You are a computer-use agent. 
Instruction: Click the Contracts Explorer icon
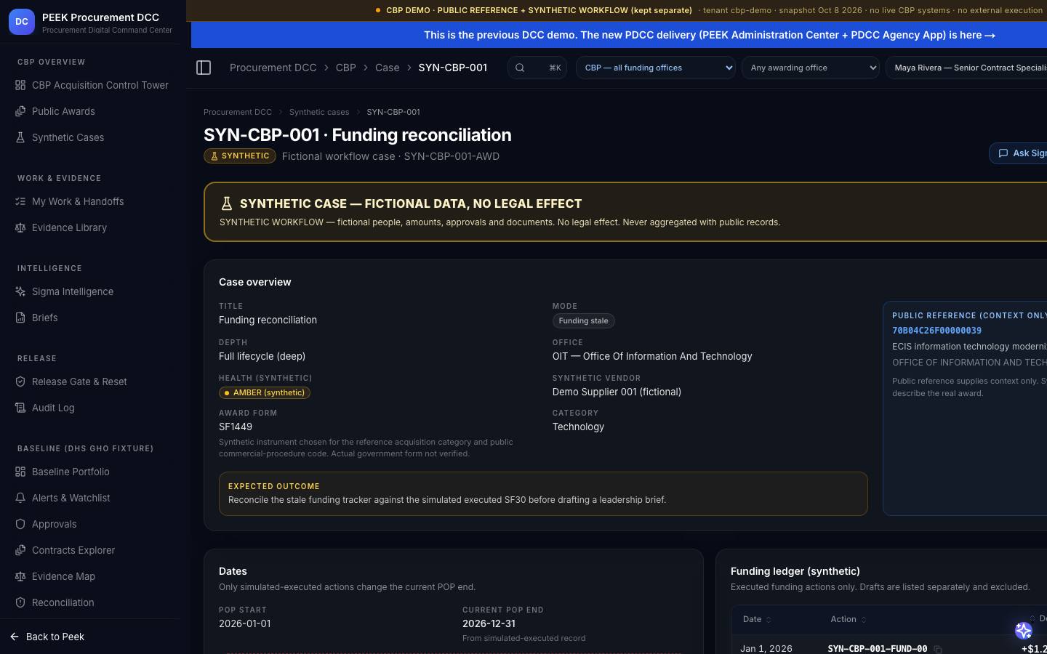pos(20,550)
